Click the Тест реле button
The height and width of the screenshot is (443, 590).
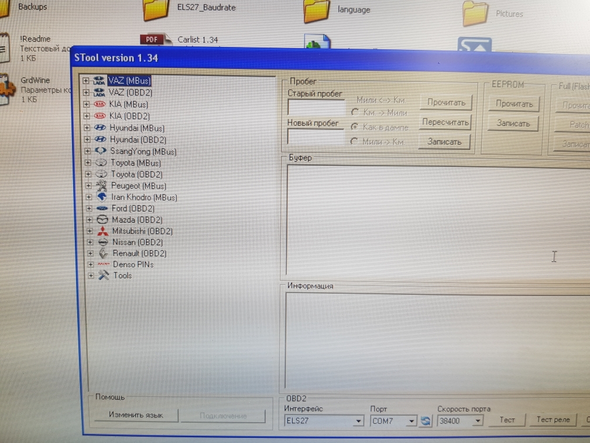coord(553,420)
